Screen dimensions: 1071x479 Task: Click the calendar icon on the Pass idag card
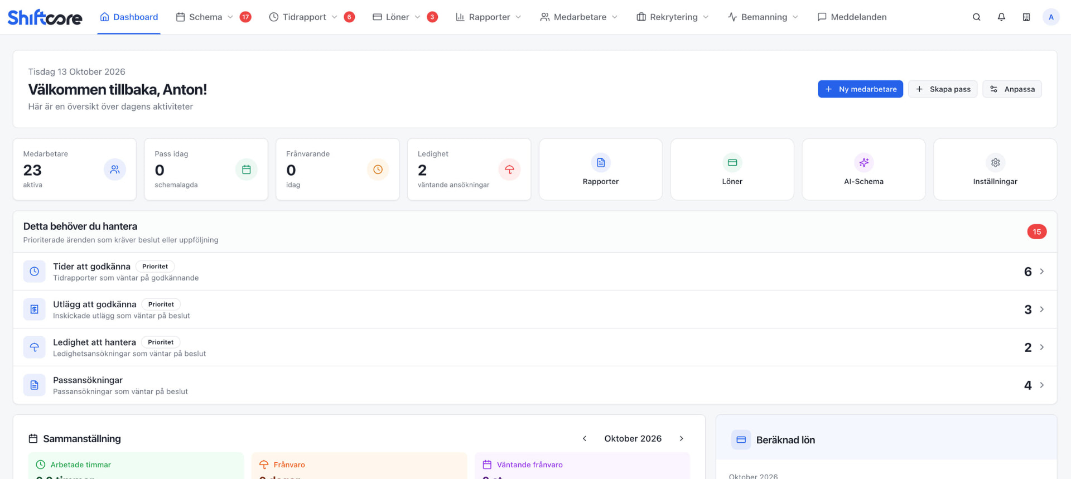[x=247, y=170]
